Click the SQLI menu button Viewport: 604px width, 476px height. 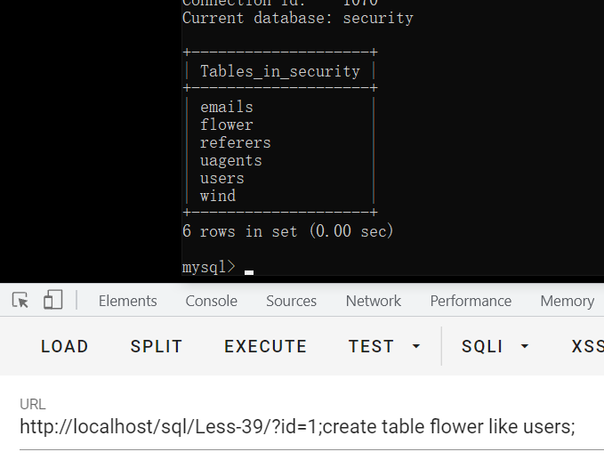[482, 346]
